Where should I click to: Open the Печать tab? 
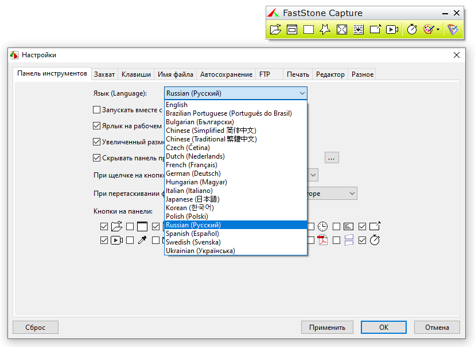tap(298, 74)
